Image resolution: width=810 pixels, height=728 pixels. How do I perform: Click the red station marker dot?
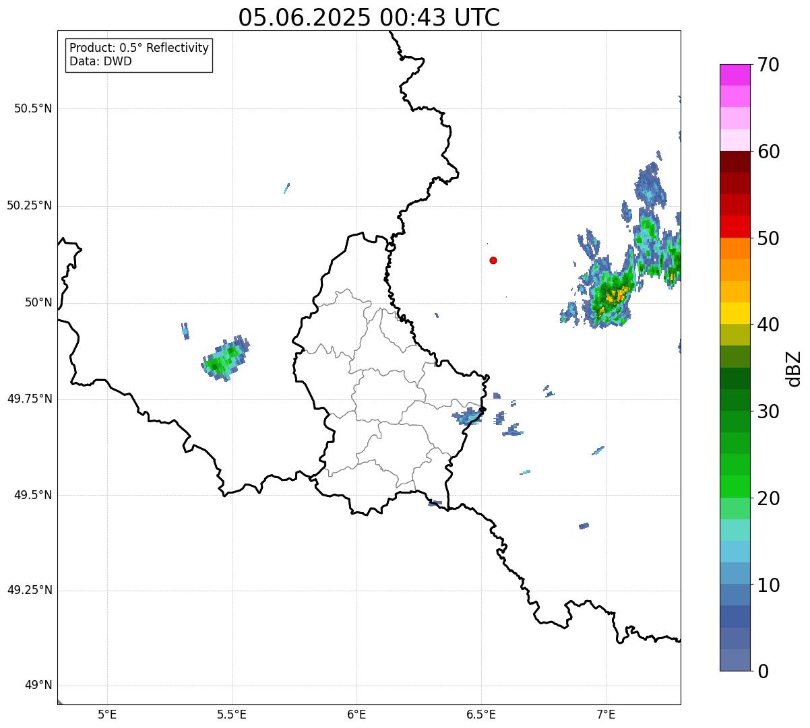[x=493, y=260]
